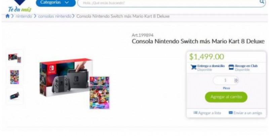This screenshot has width=269, height=136.
Task: Click the home icon in breadcrumb
Action: click(x=7, y=16)
